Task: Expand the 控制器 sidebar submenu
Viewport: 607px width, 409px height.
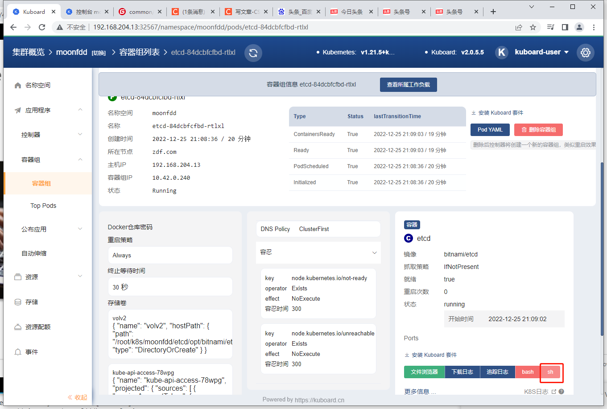Action: pyautogui.click(x=80, y=134)
